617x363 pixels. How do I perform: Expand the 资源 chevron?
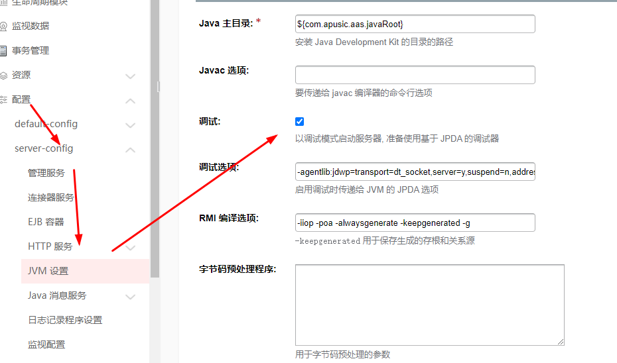tap(130, 76)
